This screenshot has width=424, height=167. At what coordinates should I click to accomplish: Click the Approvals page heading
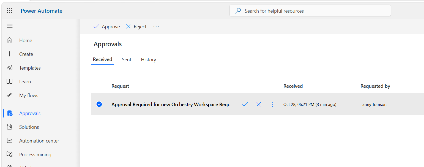pos(108,44)
